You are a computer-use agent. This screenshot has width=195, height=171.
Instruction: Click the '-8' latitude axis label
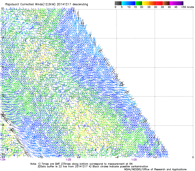(x=2, y=125)
